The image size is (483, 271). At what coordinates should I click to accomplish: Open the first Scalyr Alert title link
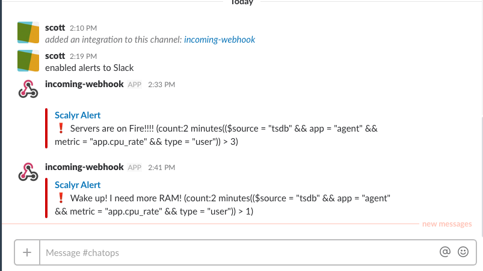click(78, 115)
